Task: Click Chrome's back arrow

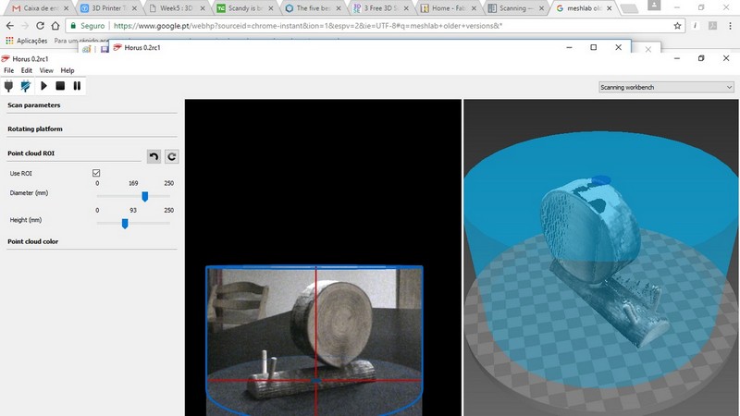Action: click(x=10, y=26)
